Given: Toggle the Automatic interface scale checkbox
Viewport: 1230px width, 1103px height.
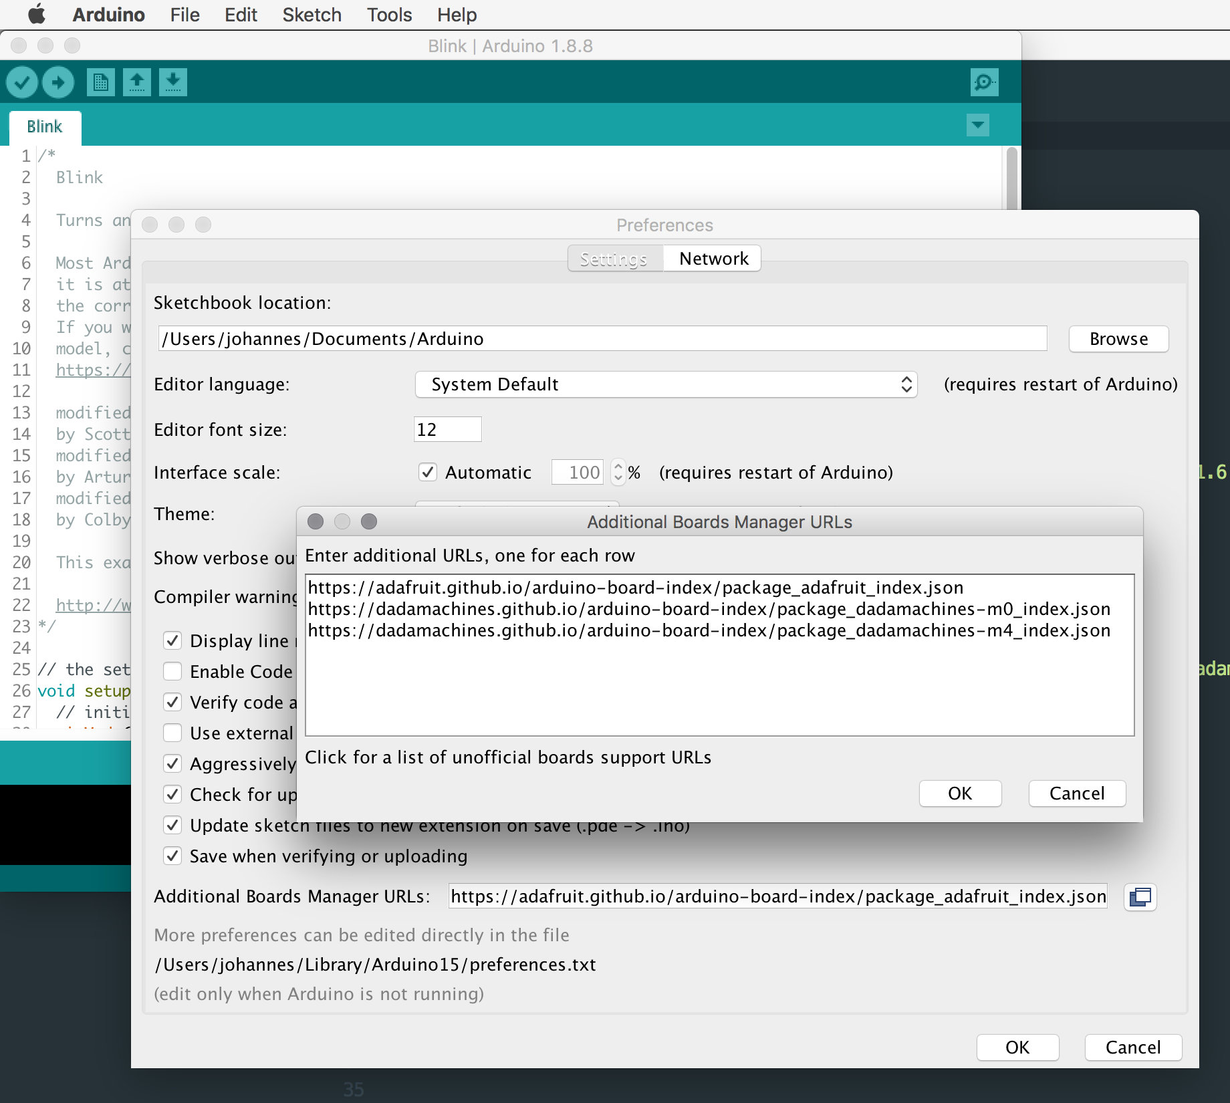Looking at the screenshot, I should pyautogui.click(x=428, y=472).
